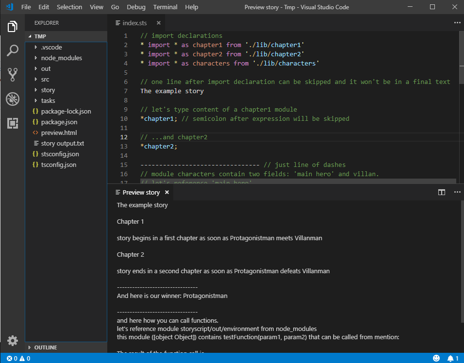Viewport: 464px width, 363px height.
Task: Open the Extensions view icon
Action: pyautogui.click(x=13, y=123)
